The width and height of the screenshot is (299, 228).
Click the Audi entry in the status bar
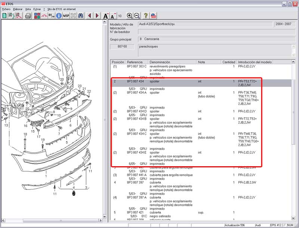[x=258, y=225]
